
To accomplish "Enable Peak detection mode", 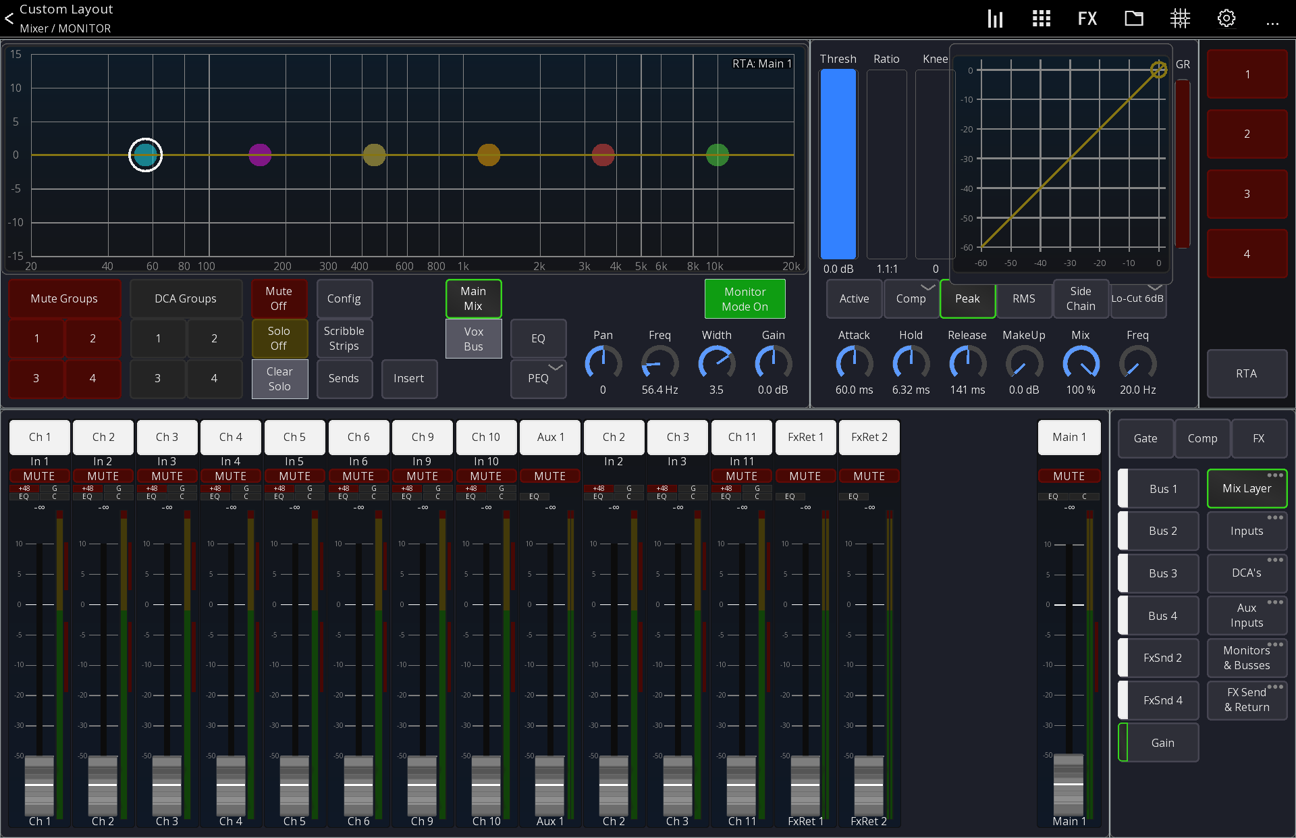I will tap(967, 298).
